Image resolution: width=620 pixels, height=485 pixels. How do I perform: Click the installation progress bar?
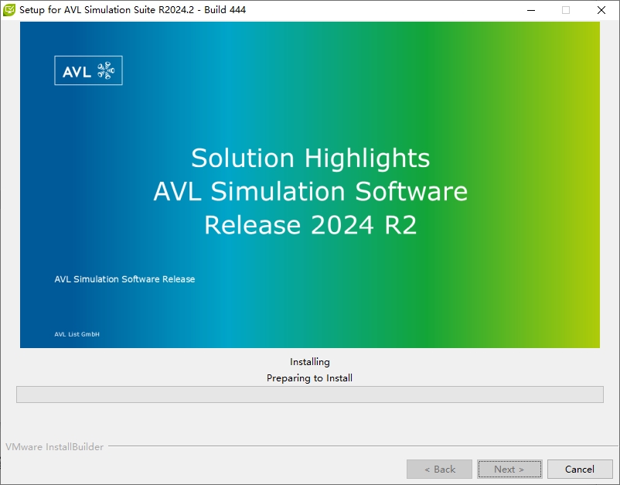(310, 394)
